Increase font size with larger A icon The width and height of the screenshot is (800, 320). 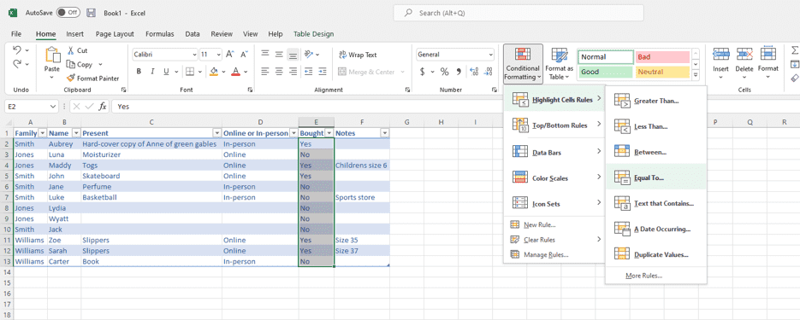(x=229, y=55)
